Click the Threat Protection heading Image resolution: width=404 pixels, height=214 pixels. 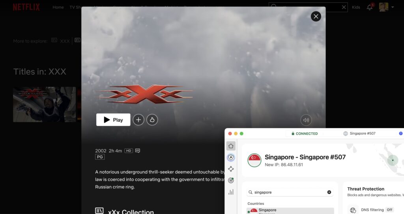coord(366,189)
